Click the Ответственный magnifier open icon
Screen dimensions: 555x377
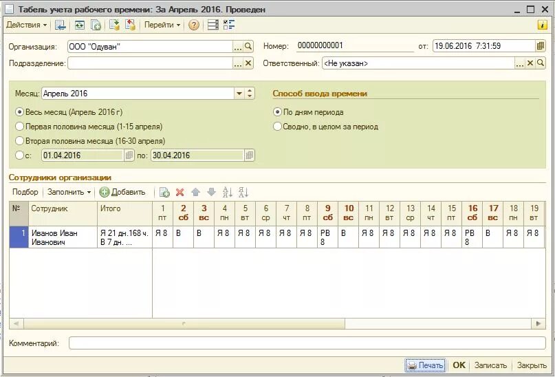click(x=540, y=64)
